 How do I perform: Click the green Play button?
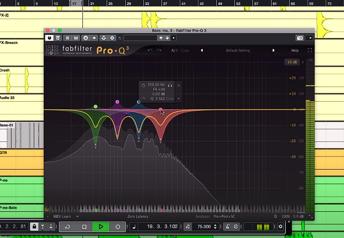point(101,226)
